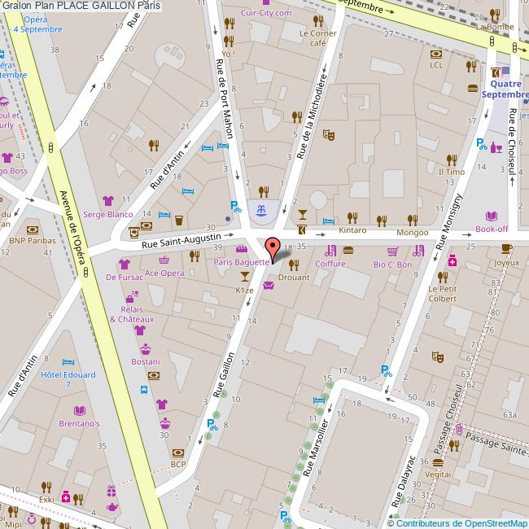
Task: Open the Book-off bookstore icon
Action: tap(492, 216)
